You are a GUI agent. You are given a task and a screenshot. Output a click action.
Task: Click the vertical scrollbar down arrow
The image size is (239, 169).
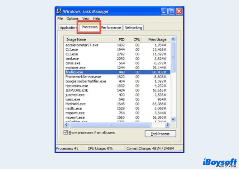(x=173, y=119)
